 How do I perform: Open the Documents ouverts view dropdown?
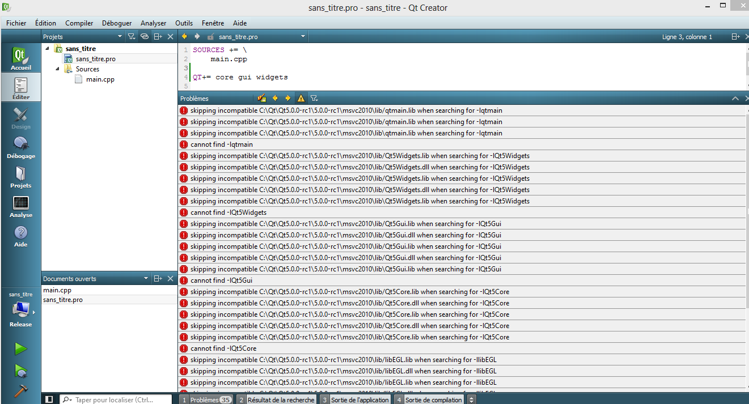click(96, 279)
